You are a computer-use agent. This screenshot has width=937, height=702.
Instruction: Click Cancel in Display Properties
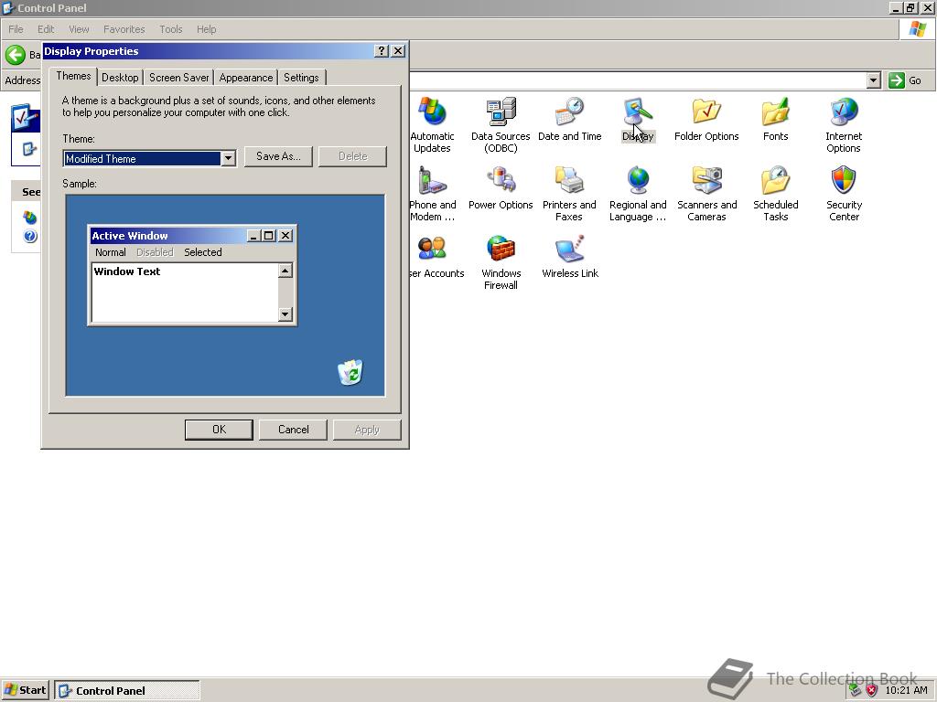[x=293, y=430]
